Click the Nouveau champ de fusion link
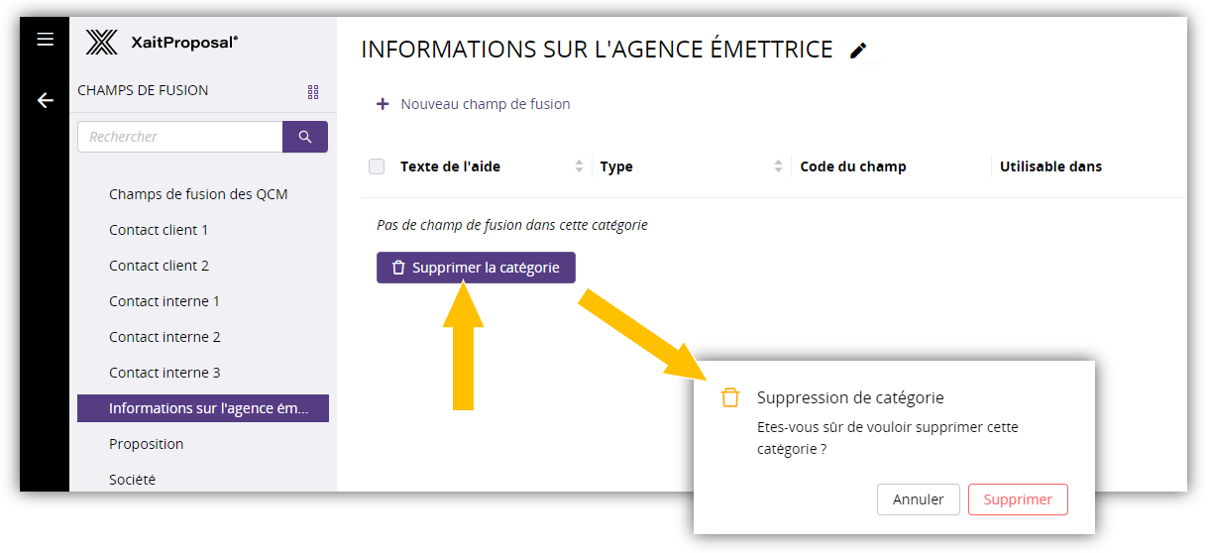Viewport: 1209px width, 553px height. point(485,104)
